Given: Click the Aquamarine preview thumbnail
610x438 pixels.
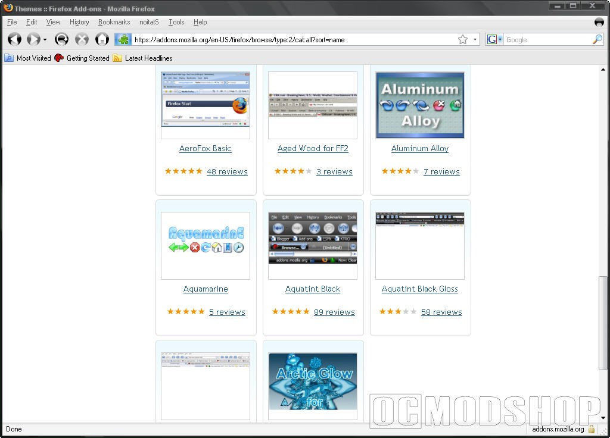Looking at the screenshot, I should pos(206,246).
